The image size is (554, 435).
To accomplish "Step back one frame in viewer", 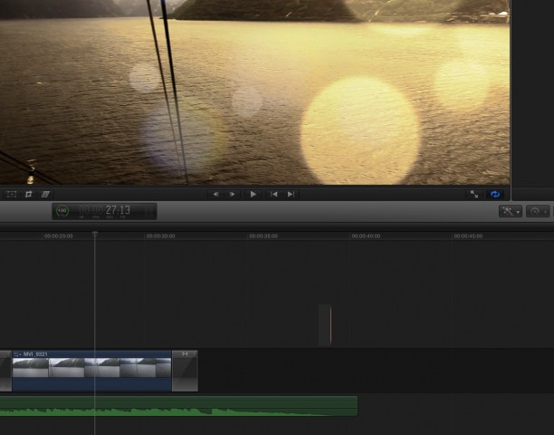I will (x=215, y=194).
